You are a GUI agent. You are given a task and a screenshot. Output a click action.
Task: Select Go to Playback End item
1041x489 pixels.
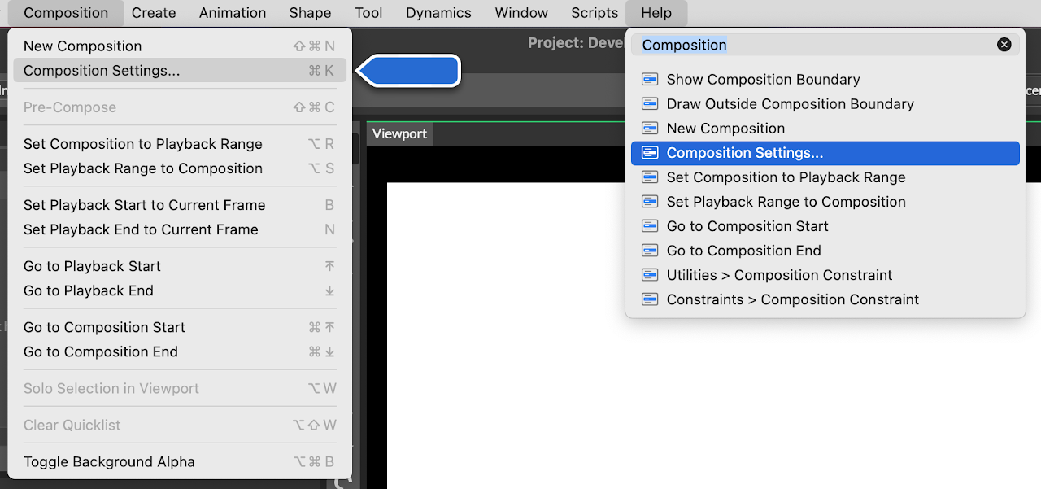[x=88, y=290]
